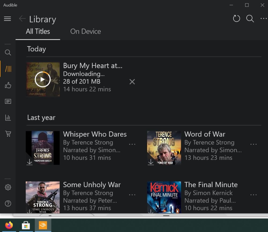
Task: Select the Some Unholy War title
Action: point(92,185)
